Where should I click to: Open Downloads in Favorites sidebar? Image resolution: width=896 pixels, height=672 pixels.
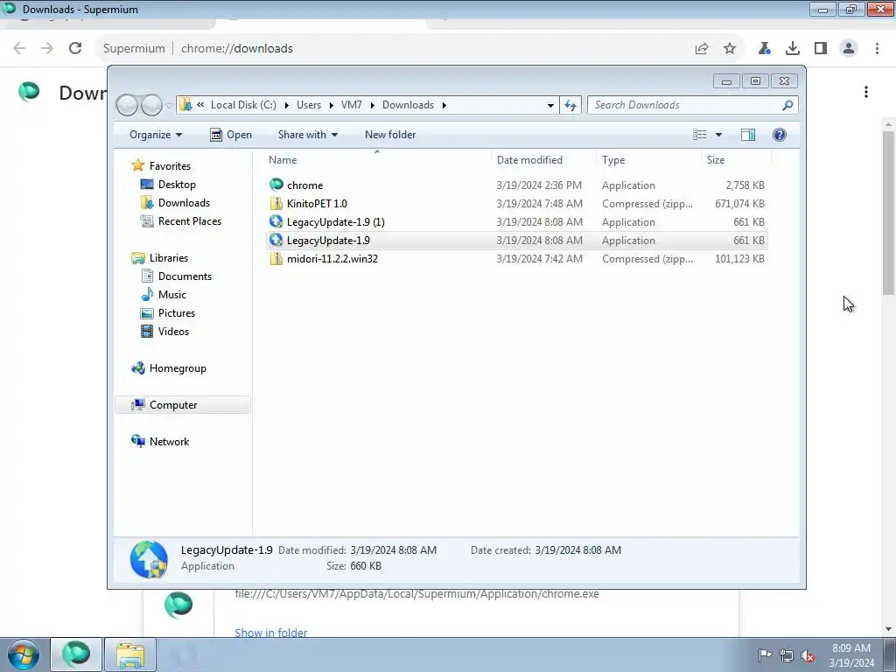(184, 203)
